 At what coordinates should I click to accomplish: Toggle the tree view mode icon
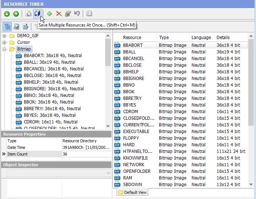pyautogui.click(x=7, y=27)
